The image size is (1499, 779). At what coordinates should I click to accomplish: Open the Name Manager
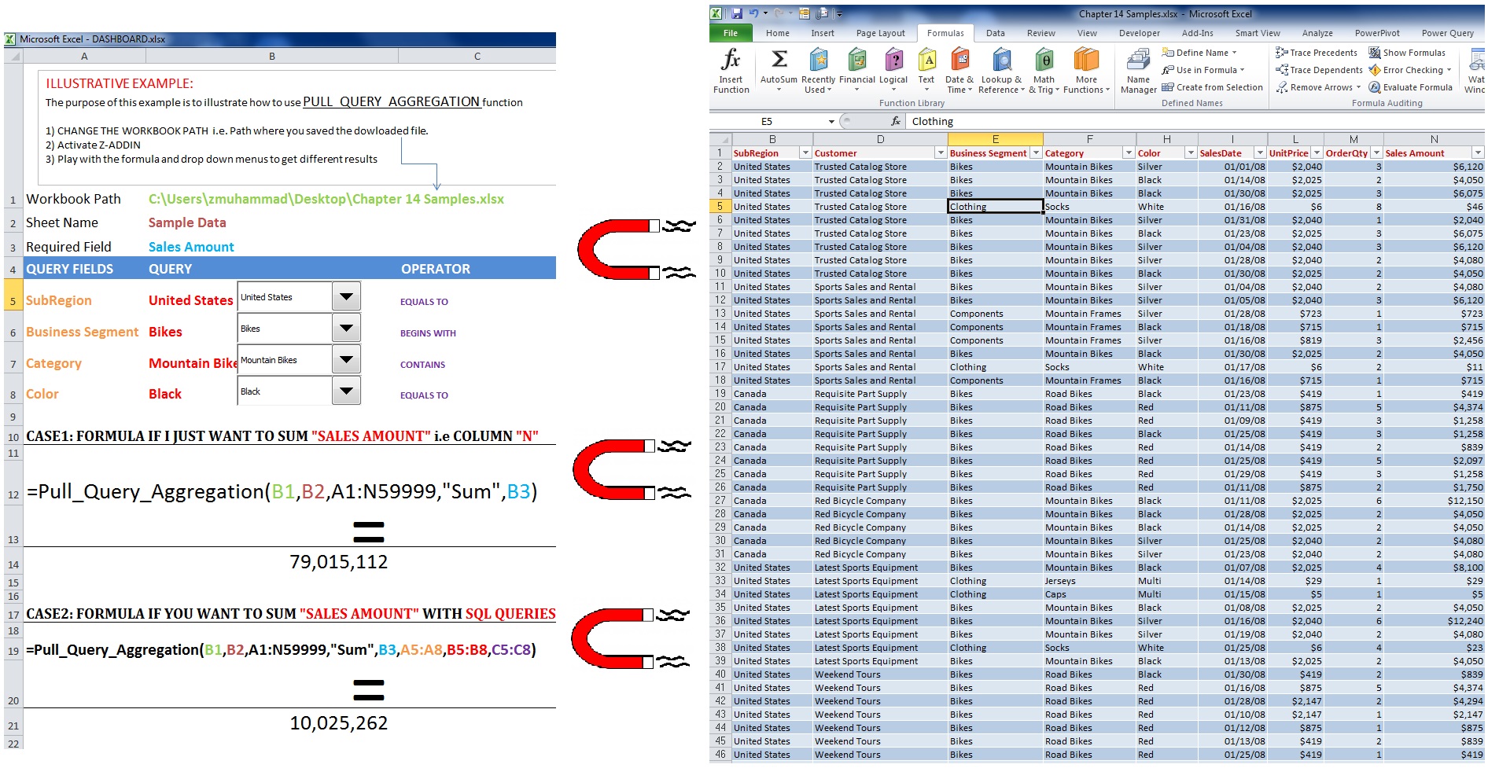(1138, 71)
